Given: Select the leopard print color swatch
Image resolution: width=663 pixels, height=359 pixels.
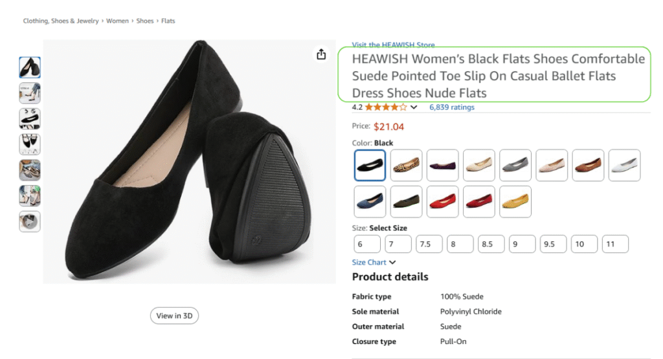Looking at the screenshot, I should 407,166.
